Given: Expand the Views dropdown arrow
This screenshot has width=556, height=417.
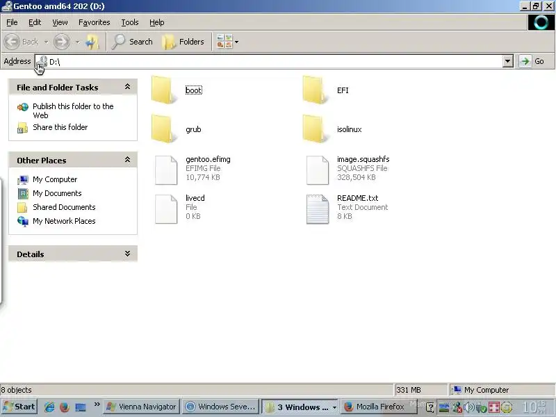Looking at the screenshot, I should (236, 42).
